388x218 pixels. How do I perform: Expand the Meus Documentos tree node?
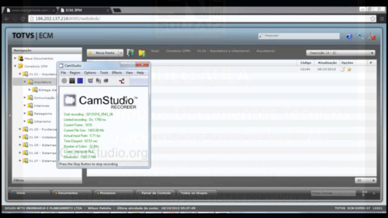pyautogui.click(x=15, y=58)
